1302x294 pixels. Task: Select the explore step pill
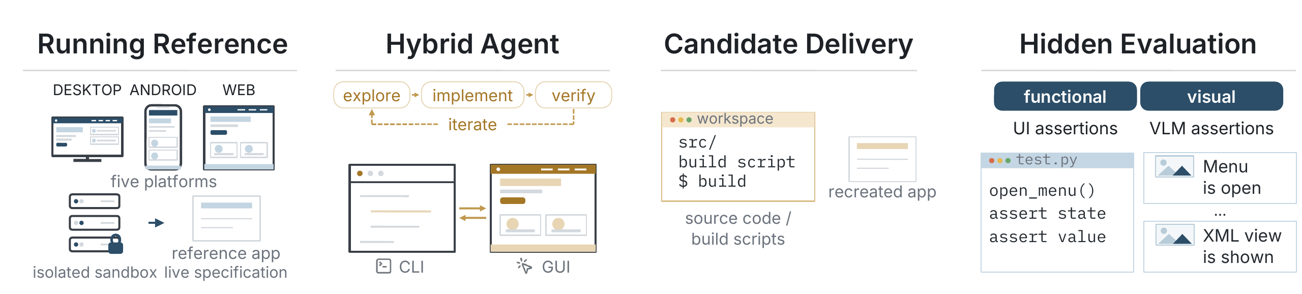pyautogui.click(x=372, y=95)
